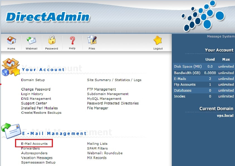Open MySQL Management
This screenshot has height=166, width=235.
104,99
